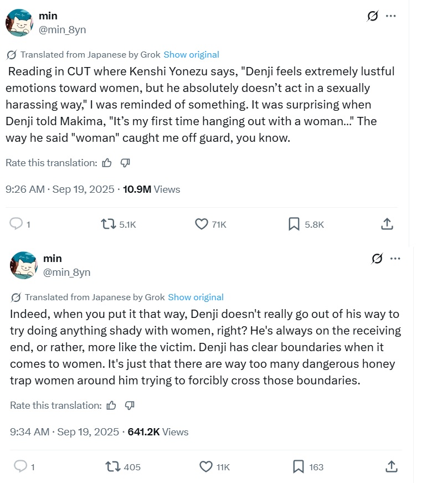This screenshot has height=483, width=422.
Task: Share the first tweet
Action: [387, 224]
